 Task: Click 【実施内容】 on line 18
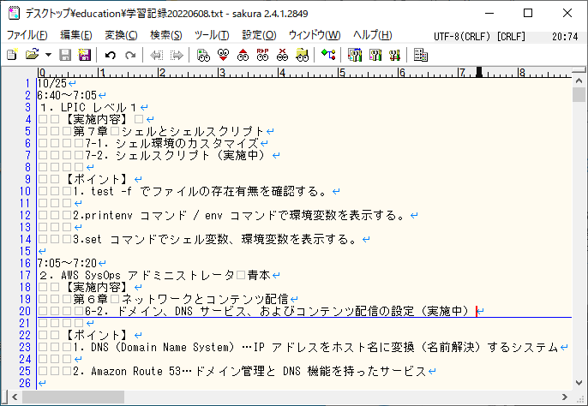click(97, 287)
